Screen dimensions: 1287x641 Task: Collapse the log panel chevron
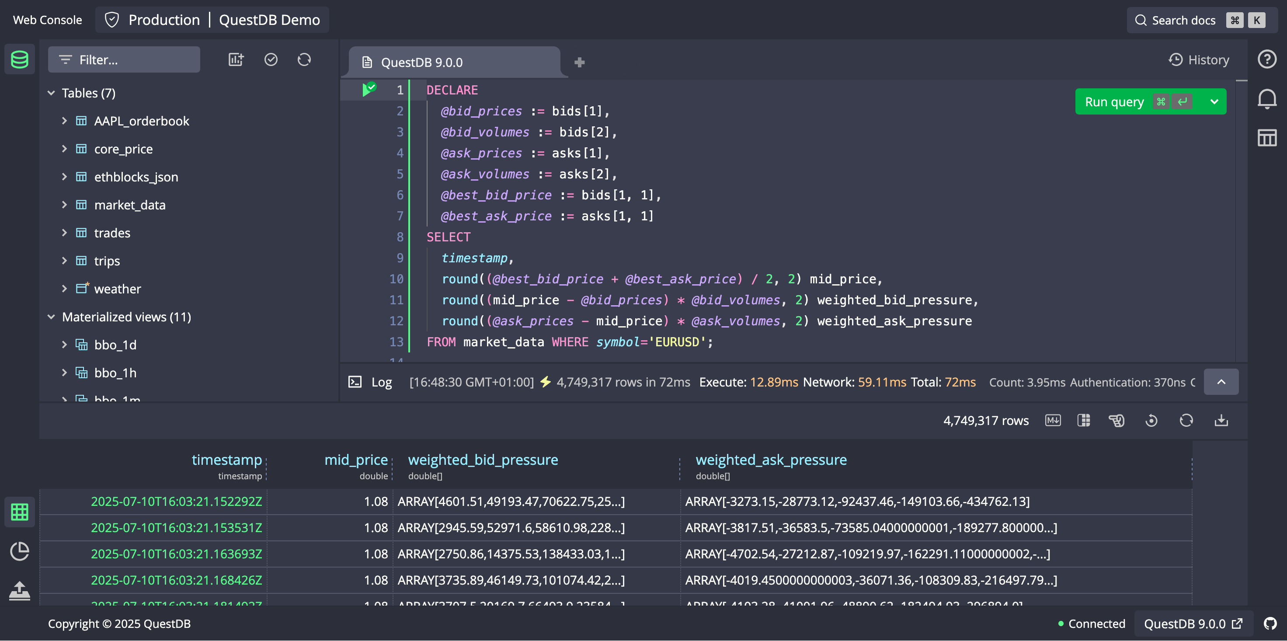(1221, 382)
